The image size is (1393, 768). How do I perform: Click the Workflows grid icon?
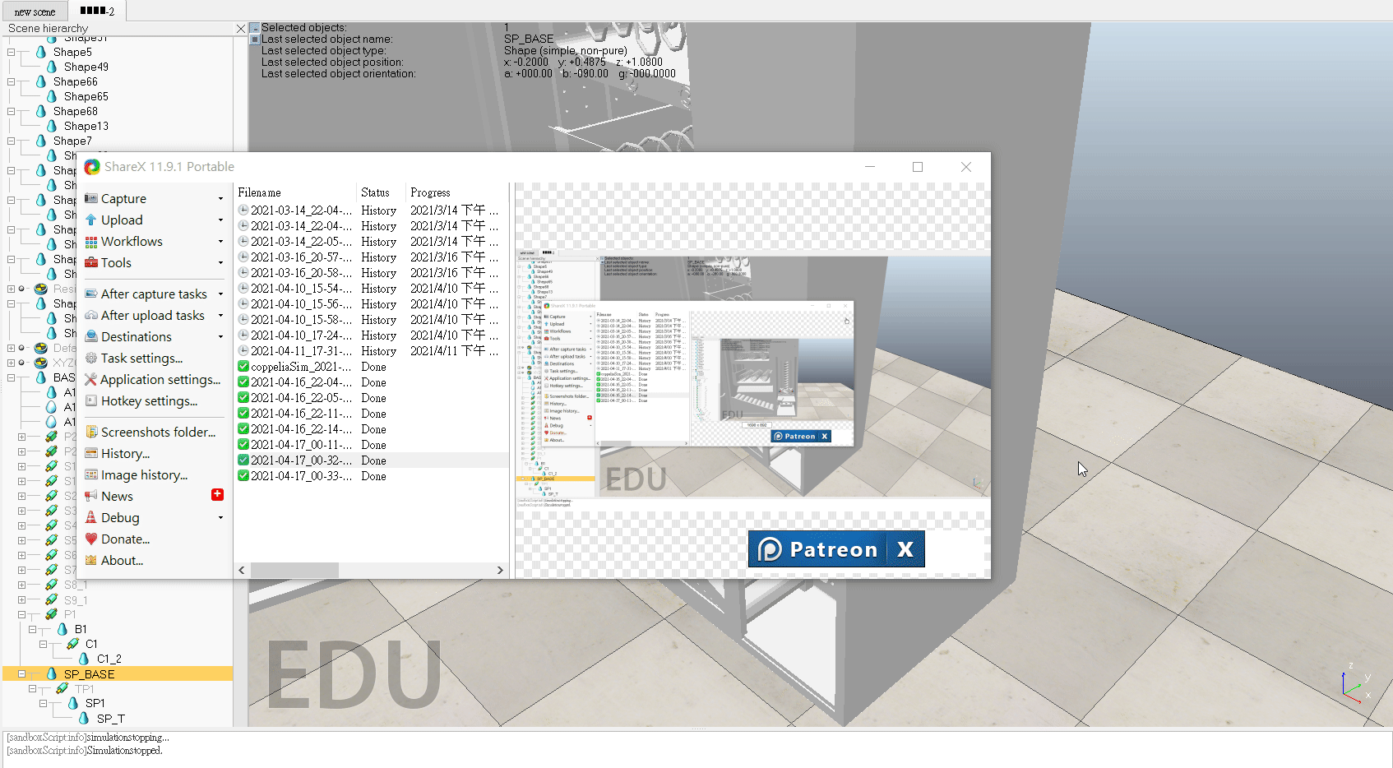coord(91,242)
